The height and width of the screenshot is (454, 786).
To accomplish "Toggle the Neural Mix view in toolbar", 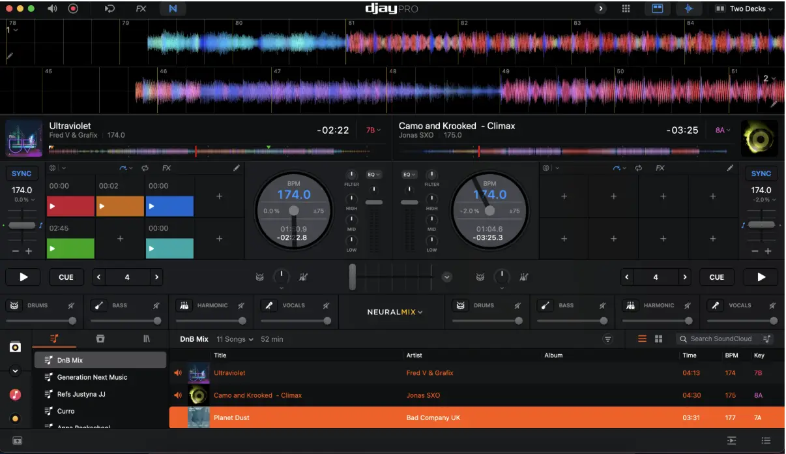I will click(x=173, y=8).
